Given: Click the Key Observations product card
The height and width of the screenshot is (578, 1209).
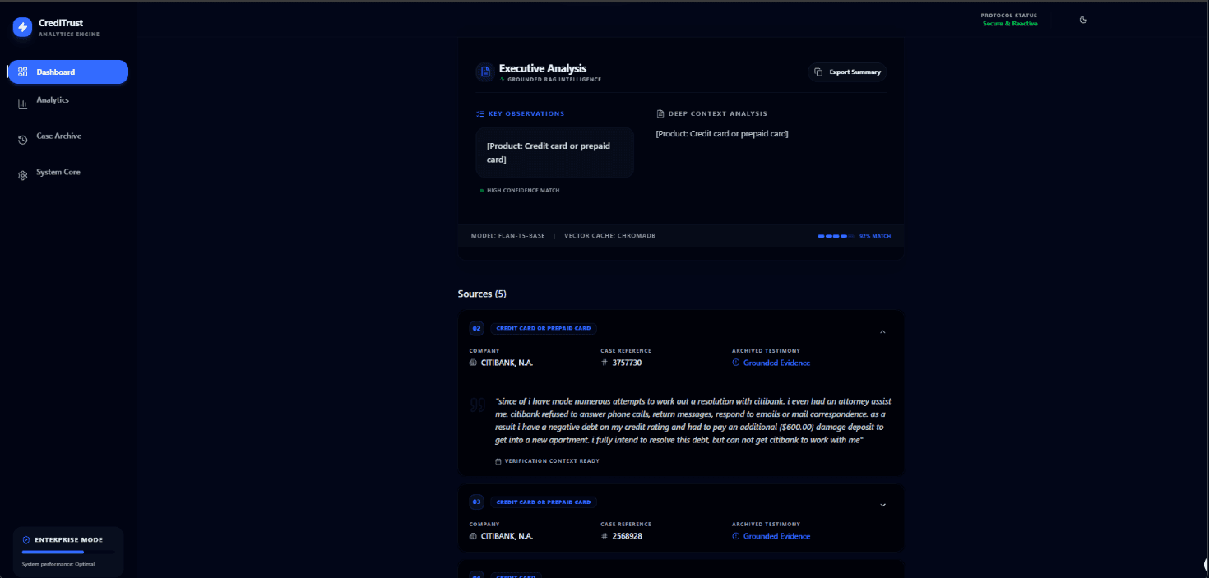Looking at the screenshot, I should point(554,152).
